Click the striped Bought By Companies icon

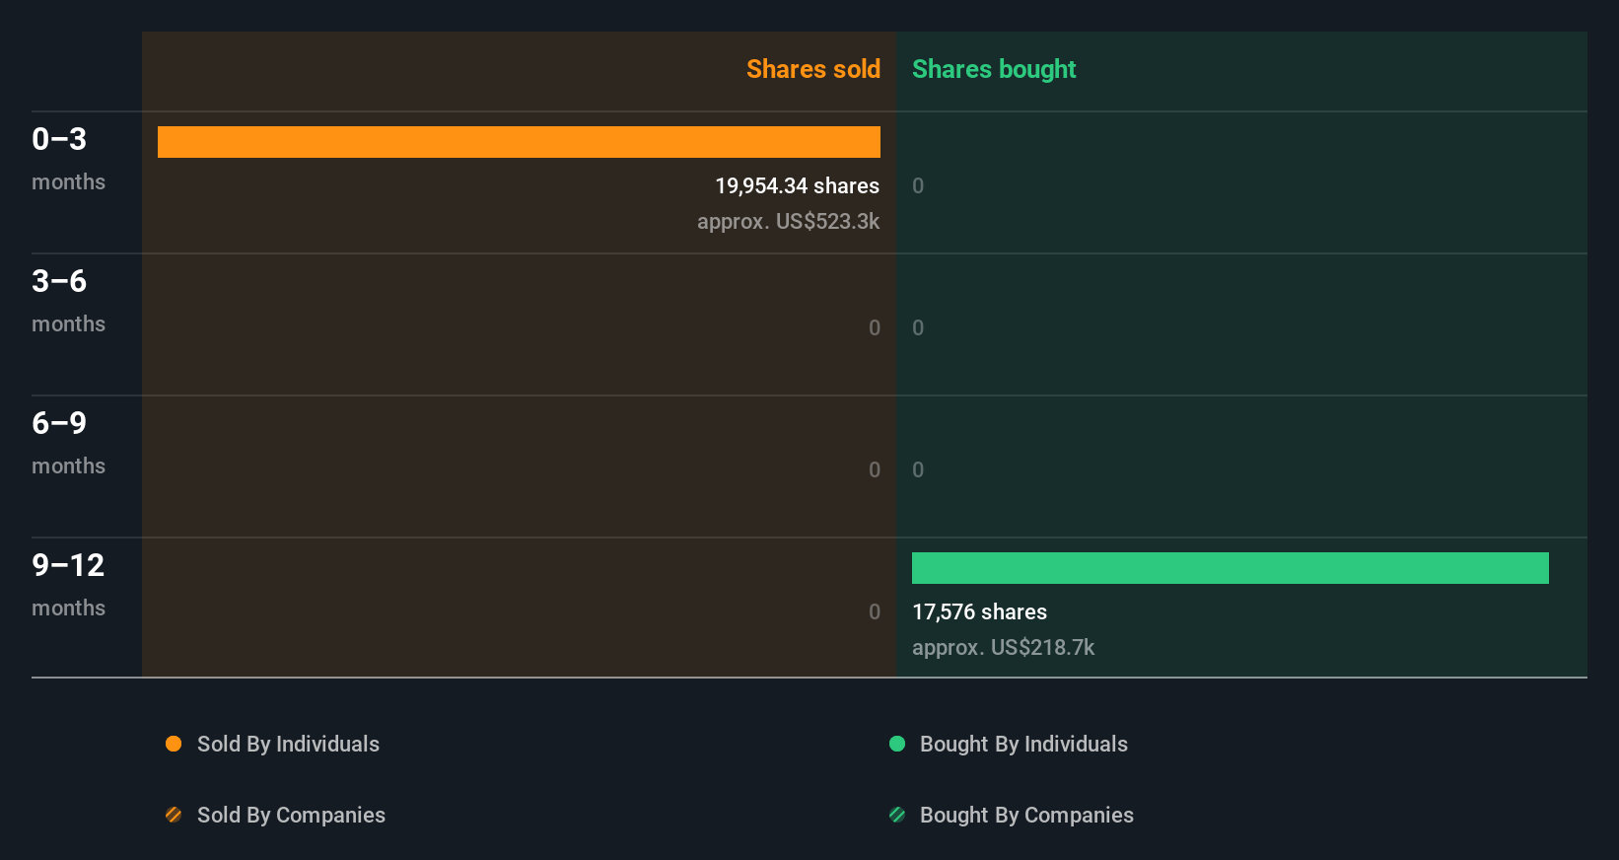pos(897,815)
